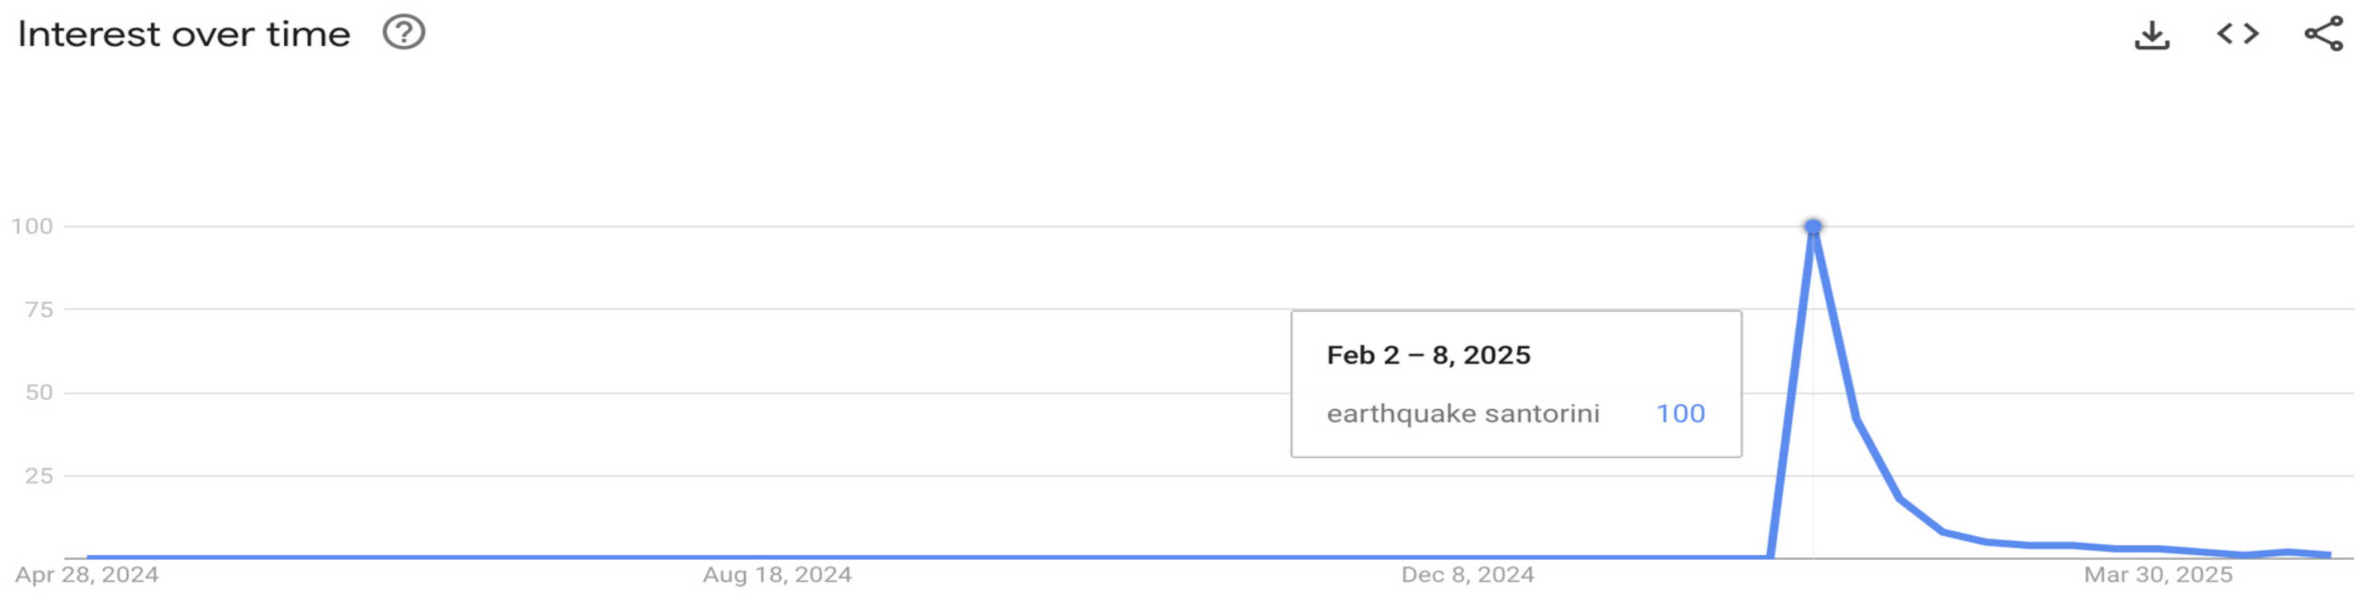This screenshot has height=601, width=2375.
Task: Click the far-right end of the trend line
Action: coord(2329,555)
